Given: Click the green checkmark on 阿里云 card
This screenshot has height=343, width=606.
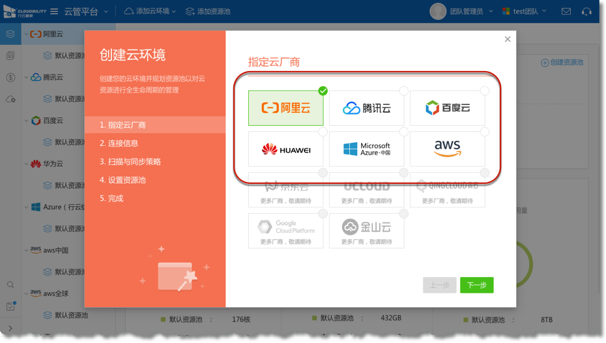Looking at the screenshot, I should point(323,91).
